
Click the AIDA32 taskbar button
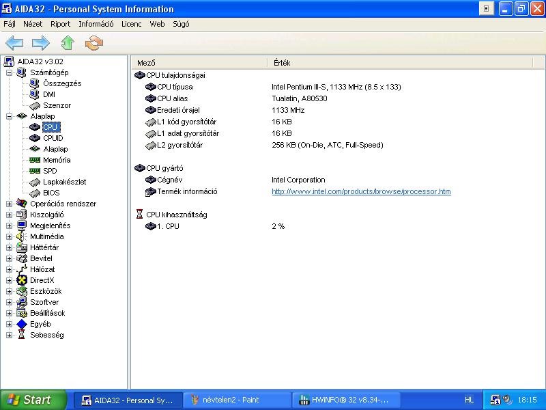[128, 400]
